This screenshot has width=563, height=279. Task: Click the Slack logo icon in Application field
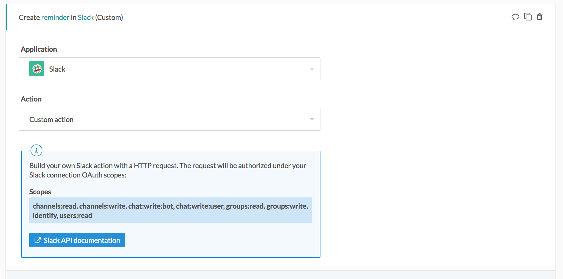(x=37, y=69)
